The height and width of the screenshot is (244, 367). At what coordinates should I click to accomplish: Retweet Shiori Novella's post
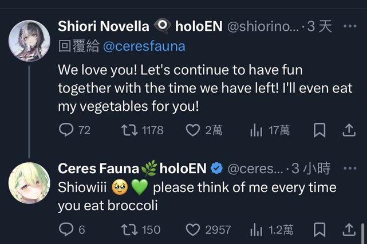tap(130, 130)
